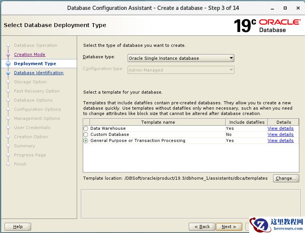Click the Database Identification step bullet icon
Image resolution: width=305 pixels, height=233 pixels.
pyautogui.click(x=8, y=73)
